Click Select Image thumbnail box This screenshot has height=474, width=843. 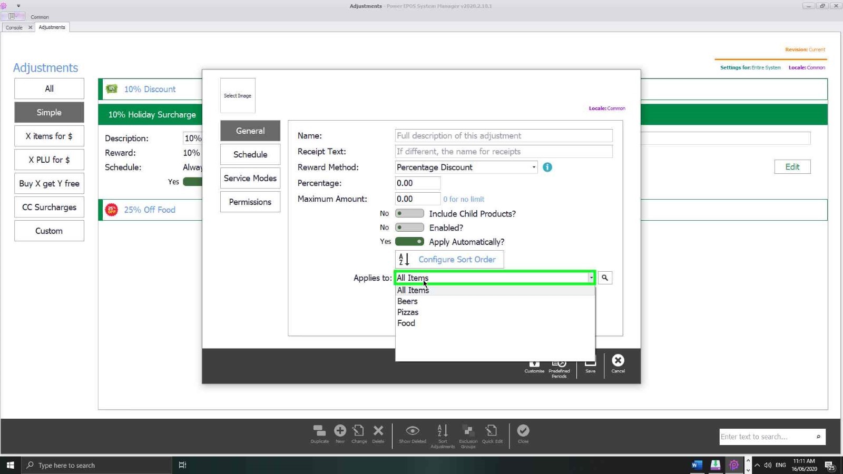238,95
